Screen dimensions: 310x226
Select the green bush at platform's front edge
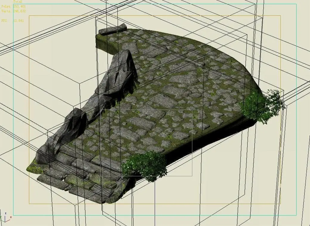(144, 166)
